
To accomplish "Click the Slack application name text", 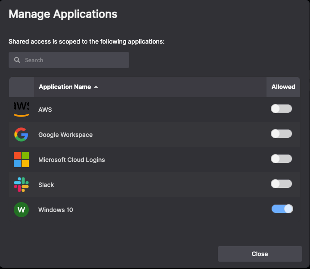I will coord(46,185).
